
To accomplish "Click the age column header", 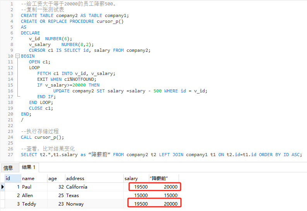I will point(56,178).
